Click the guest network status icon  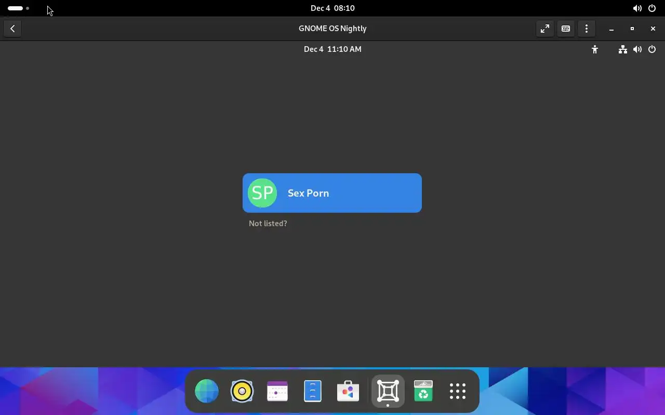[x=622, y=49]
